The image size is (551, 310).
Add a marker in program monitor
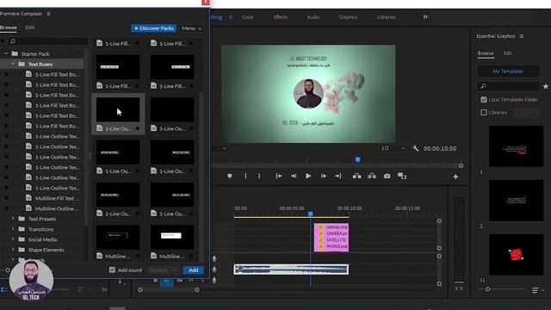click(x=230, y=176)
